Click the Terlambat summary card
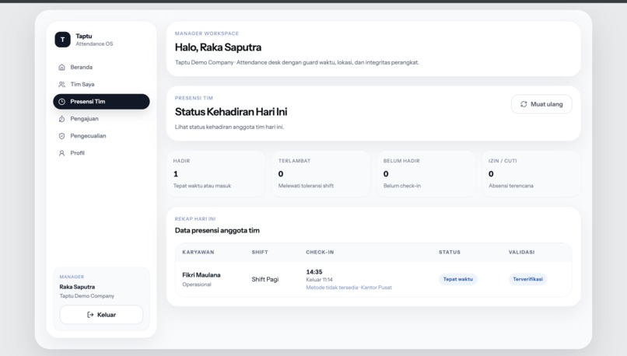 click(x=321, y=174)
